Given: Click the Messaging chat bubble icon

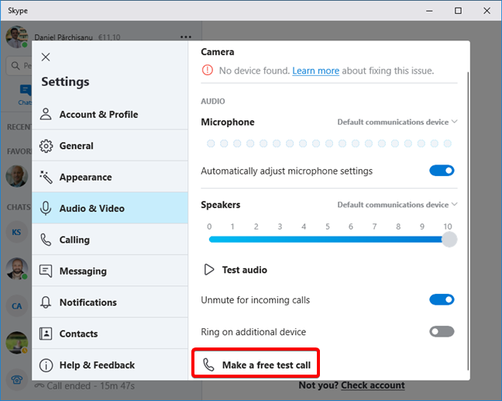Looking at the screenshot, I should [46, 271].
